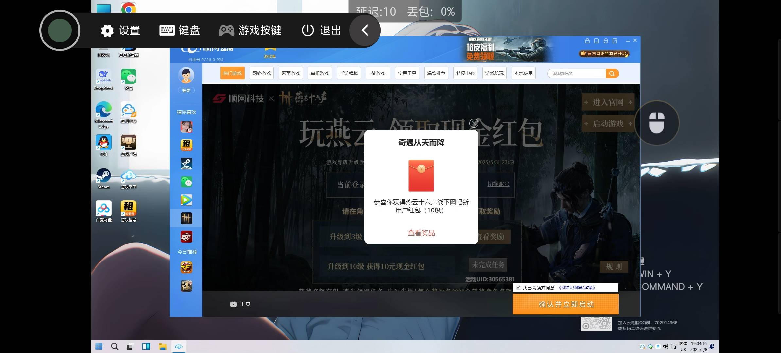Select the 网络游戏 tab
This screenshot has width=781, height=353.
[262, 73]
